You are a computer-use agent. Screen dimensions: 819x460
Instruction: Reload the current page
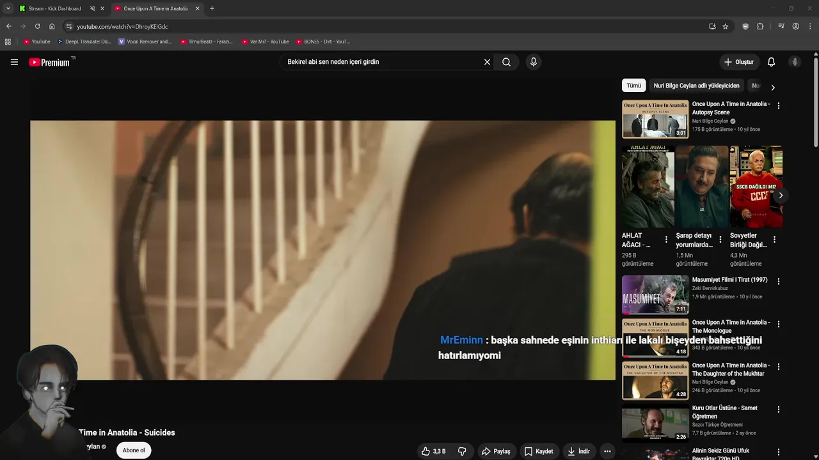[x=37, y=26]
